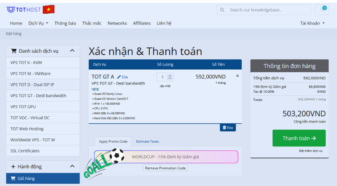Select VPS TOT GT - Dedi bandwidth sidebar item

click(43, 96)
